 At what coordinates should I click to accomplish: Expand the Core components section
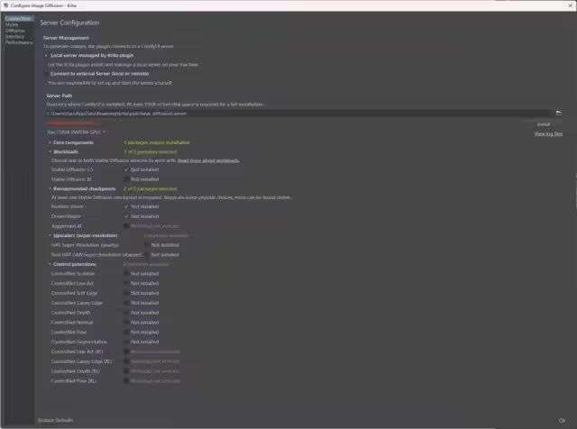tap(50, 142)
